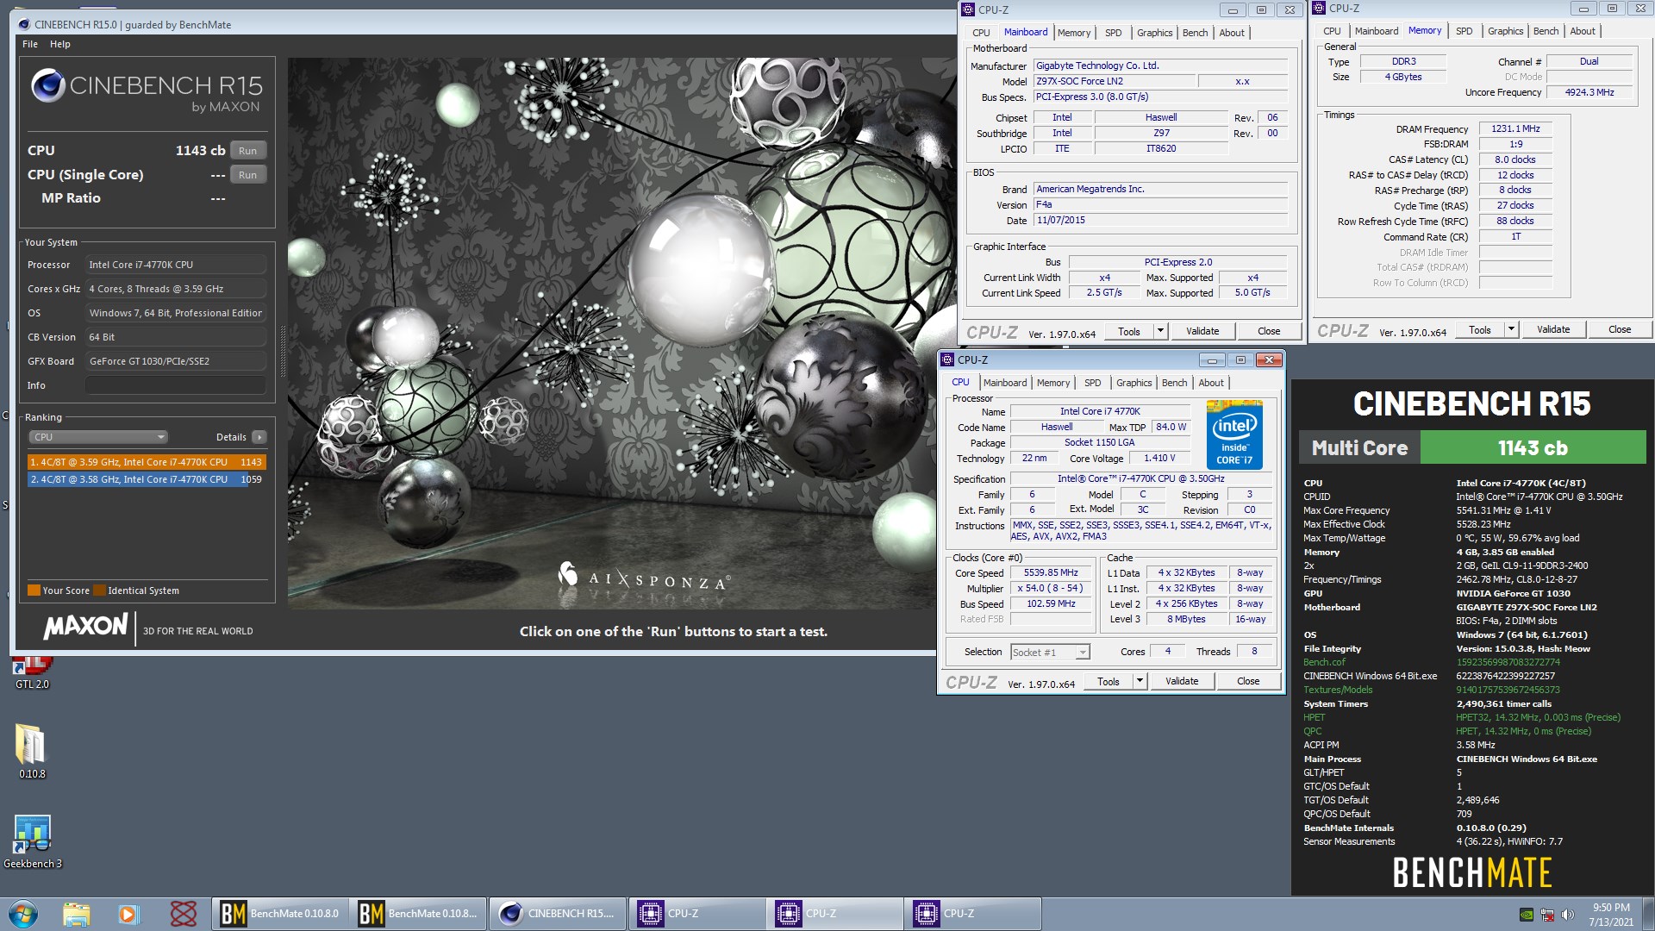Screen dimensions: 1655x931
Task: Click the red knot taskbar icon
Action: 183,914
